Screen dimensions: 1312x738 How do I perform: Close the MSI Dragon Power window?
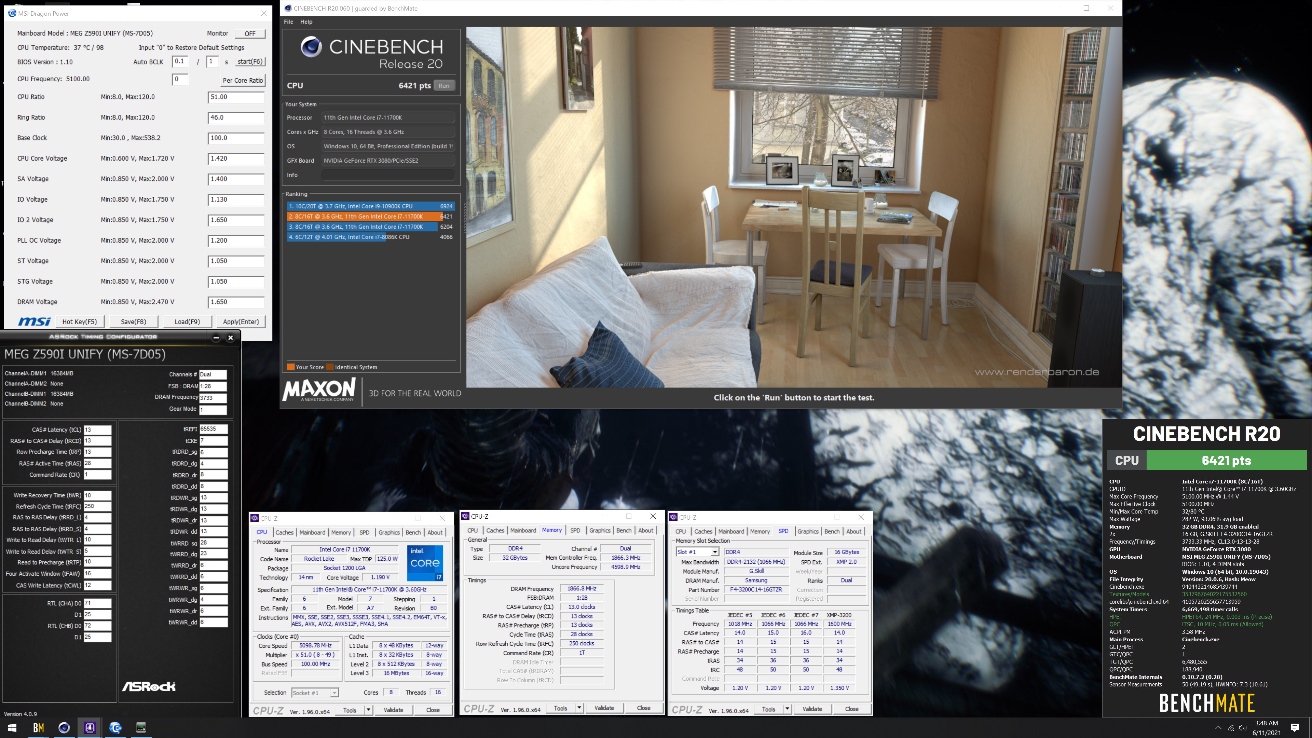click(264, 13)
